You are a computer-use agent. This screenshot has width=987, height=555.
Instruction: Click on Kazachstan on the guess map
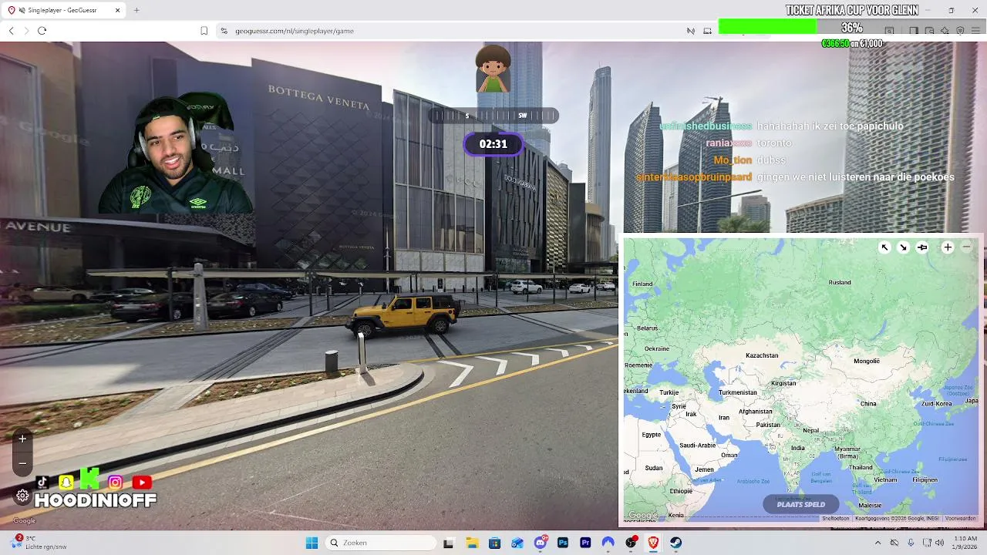pos(762,355)
